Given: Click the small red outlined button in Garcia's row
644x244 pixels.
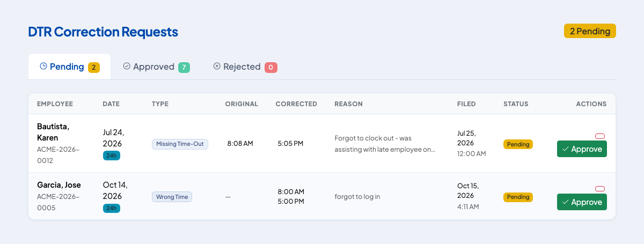Looking at the screenshot, I should [600, 189].
